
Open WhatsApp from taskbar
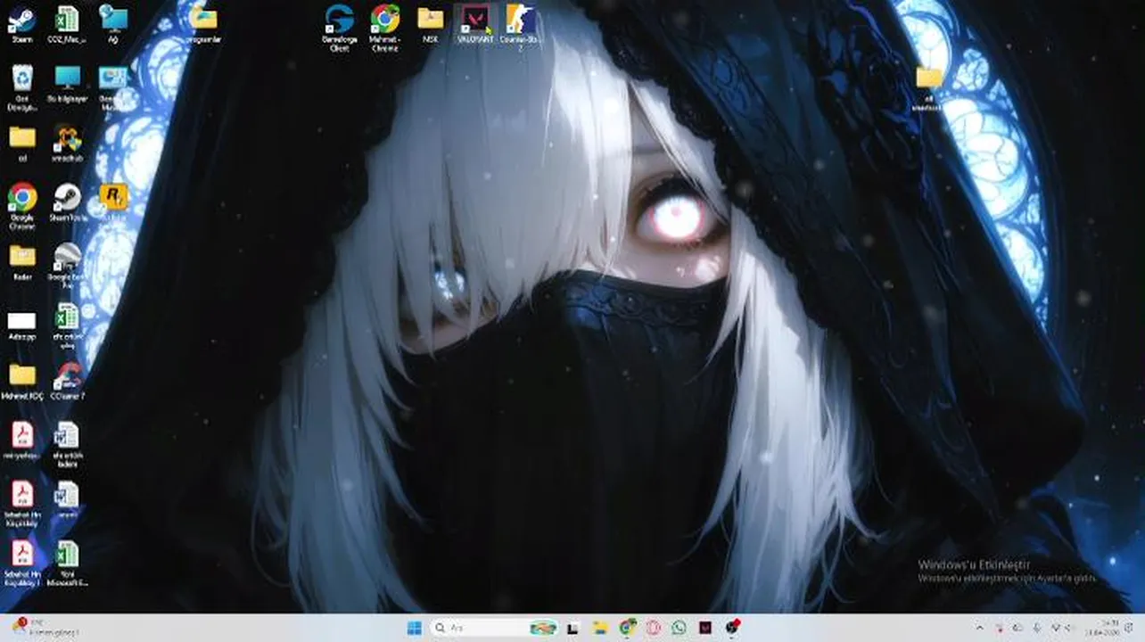pyautogui.click(x=680, y=628)
